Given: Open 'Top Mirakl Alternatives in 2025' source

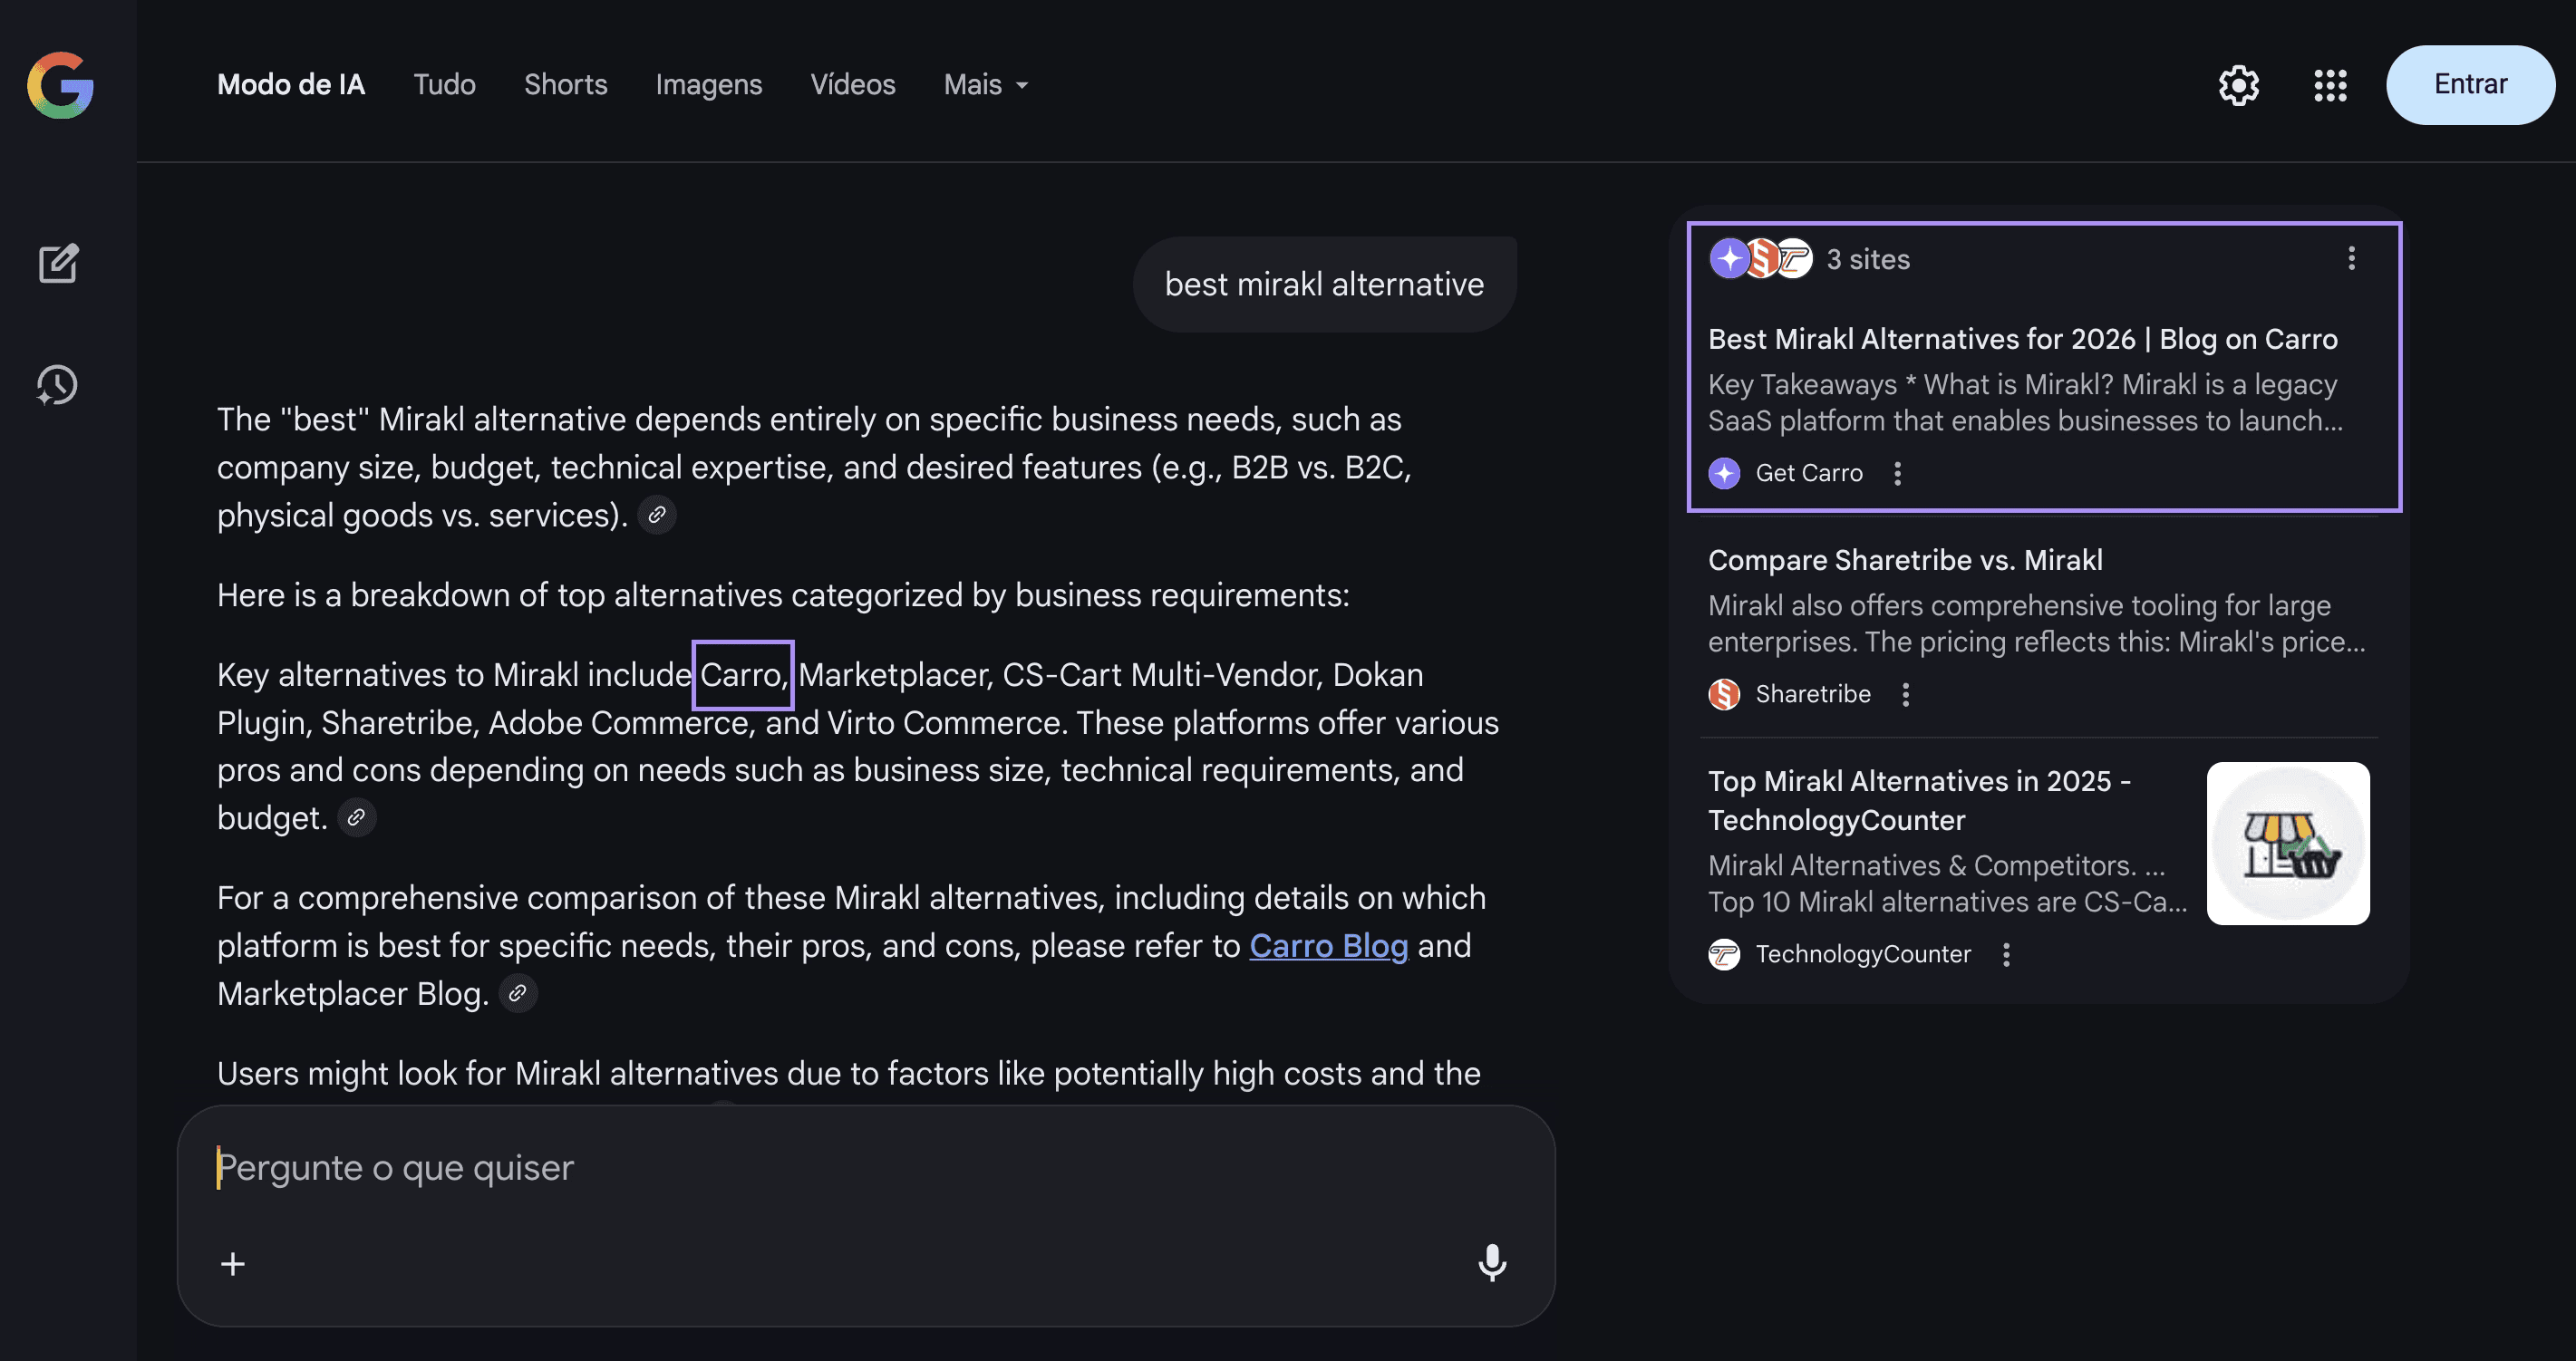Looking at the screenshot, I should 1919,800.
